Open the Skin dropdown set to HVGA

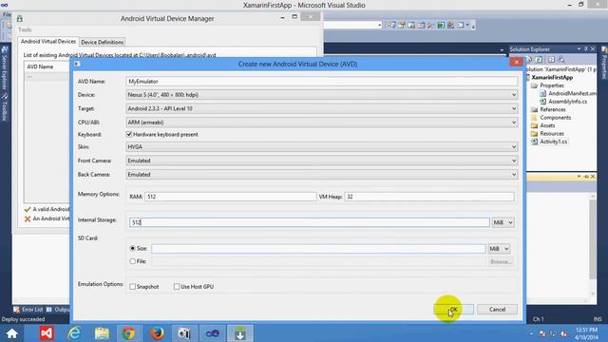322,147
